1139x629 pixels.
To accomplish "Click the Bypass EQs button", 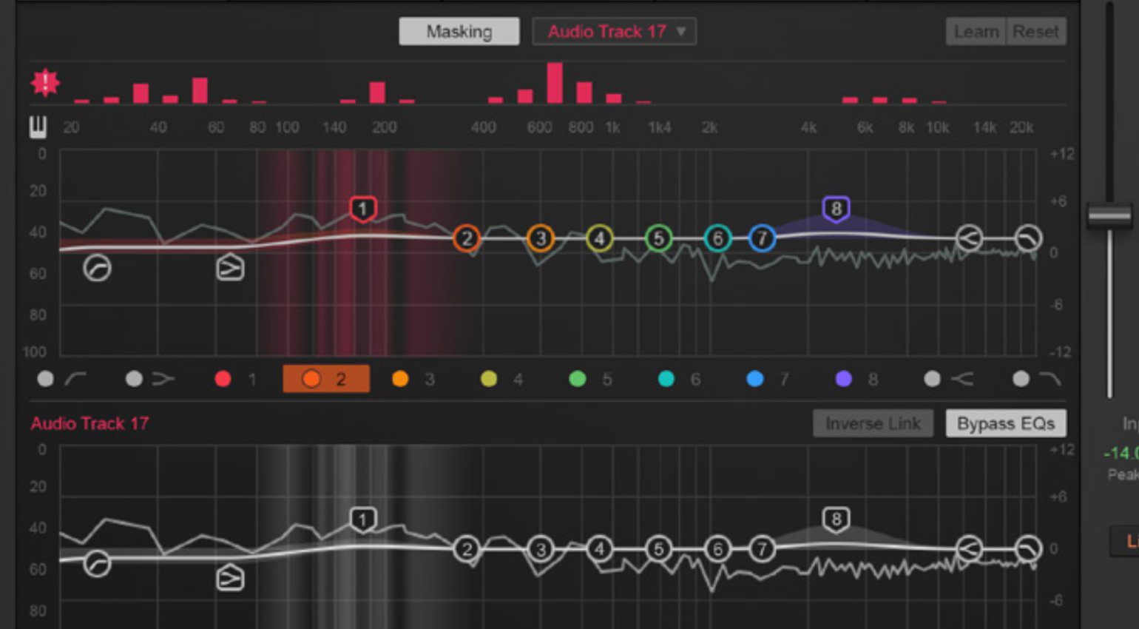I will [x=1006, y=423].
